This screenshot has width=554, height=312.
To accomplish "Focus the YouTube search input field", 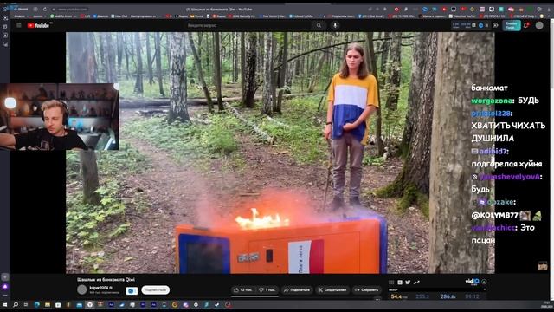I will (248, 25).
